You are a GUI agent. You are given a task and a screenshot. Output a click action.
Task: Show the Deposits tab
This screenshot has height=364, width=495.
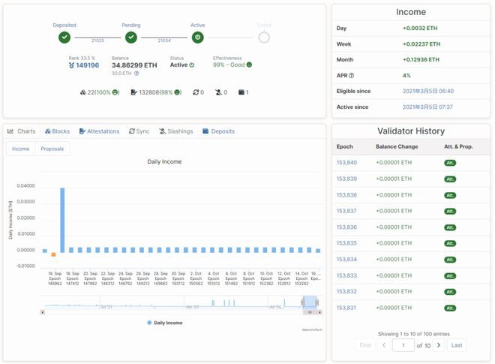pos(218,131)
